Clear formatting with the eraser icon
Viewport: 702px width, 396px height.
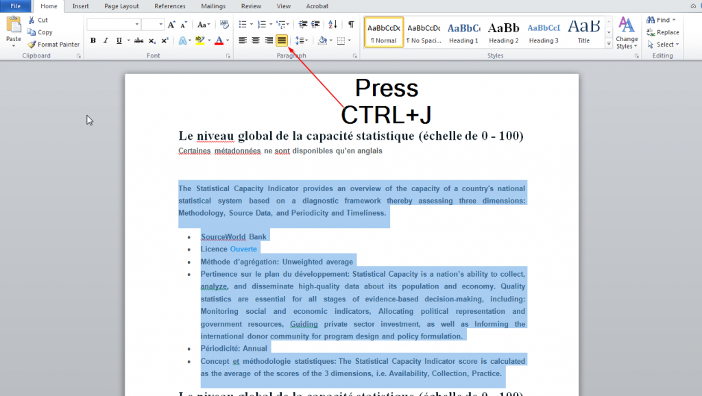[224, 25]
